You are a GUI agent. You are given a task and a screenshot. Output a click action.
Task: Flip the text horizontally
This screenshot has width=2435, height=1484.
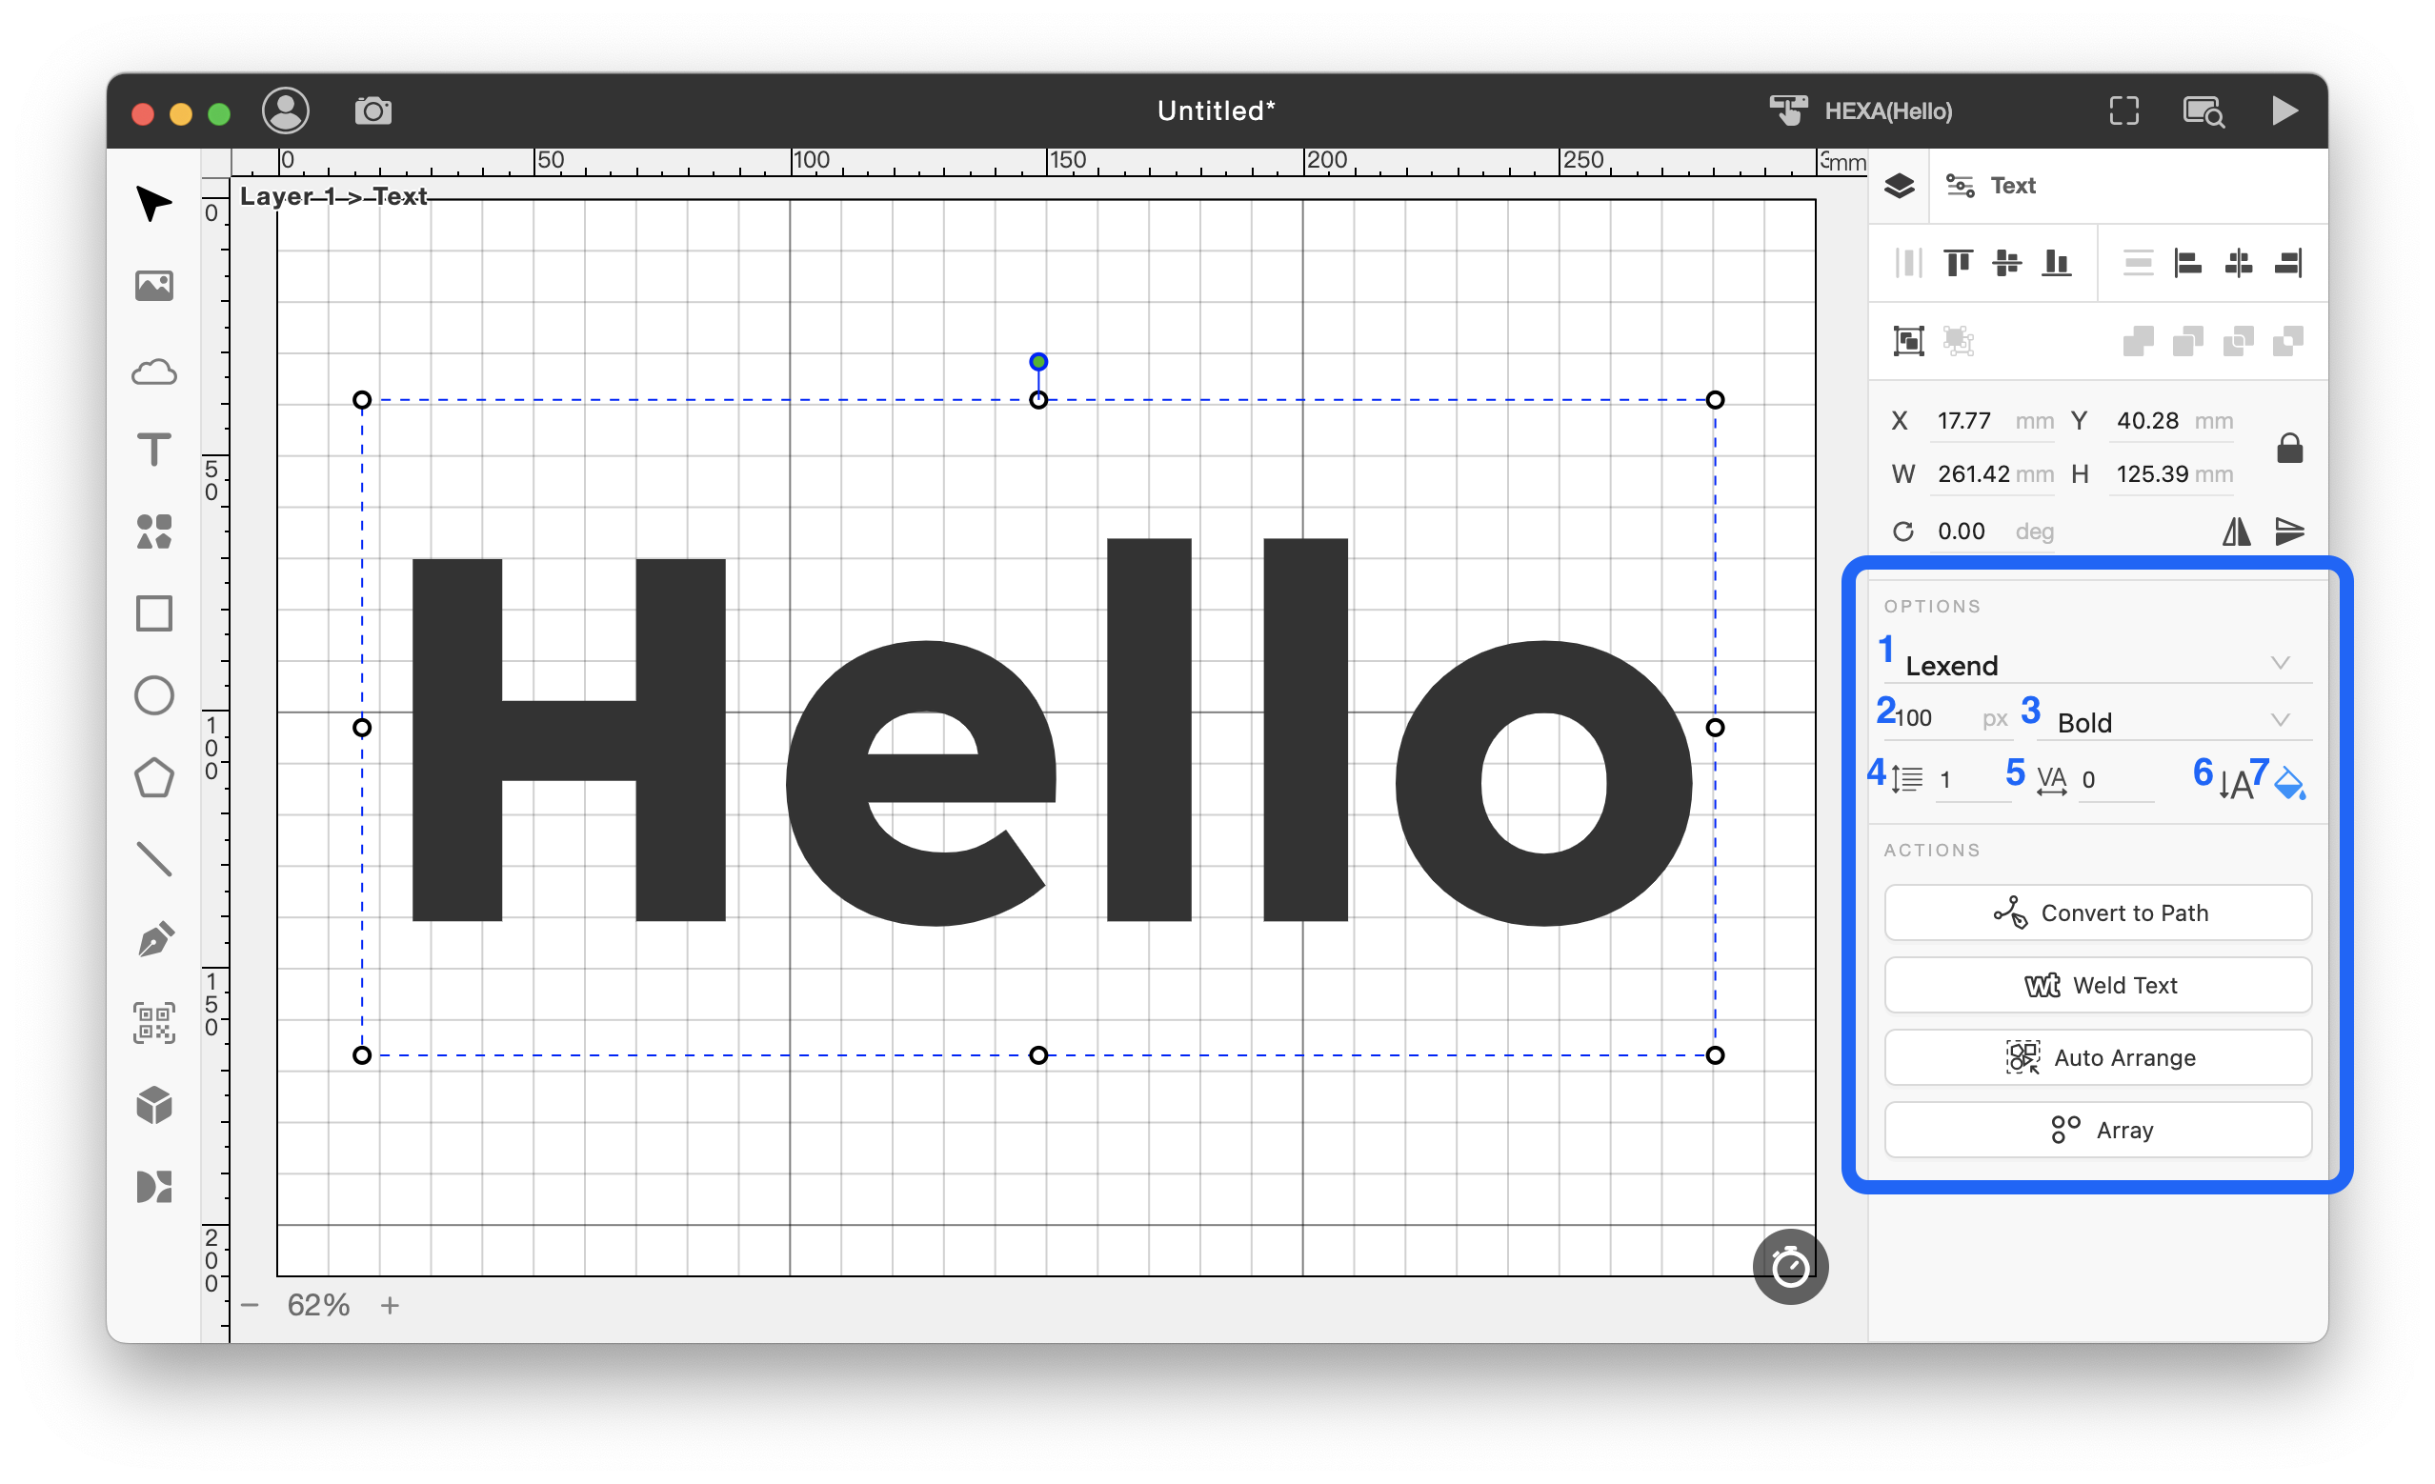tap(2236, 531)
